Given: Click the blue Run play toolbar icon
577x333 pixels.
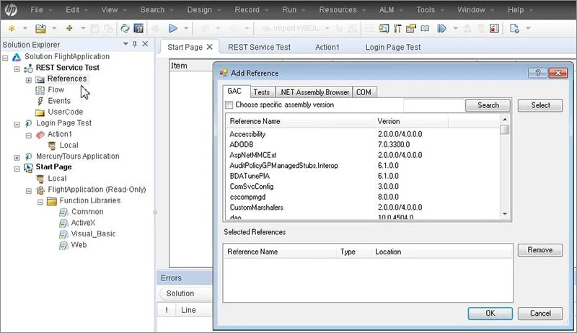Looking at the screenshot, I should pos(173,28).
